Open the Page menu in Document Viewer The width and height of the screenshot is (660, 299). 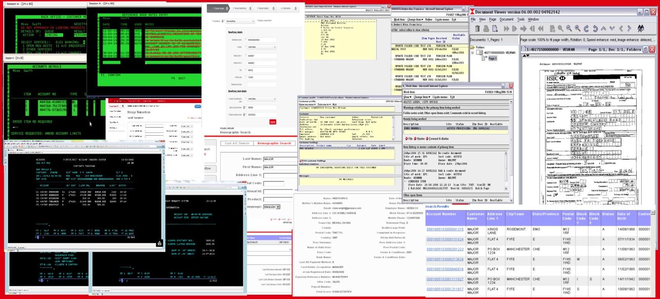(493, 19)
